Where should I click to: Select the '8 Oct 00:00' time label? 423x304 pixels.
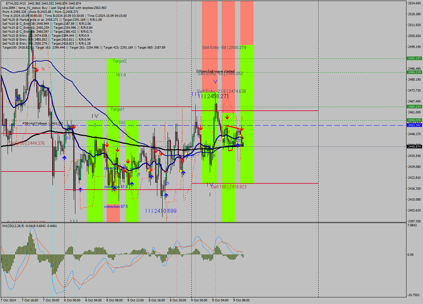coord(72,300)
